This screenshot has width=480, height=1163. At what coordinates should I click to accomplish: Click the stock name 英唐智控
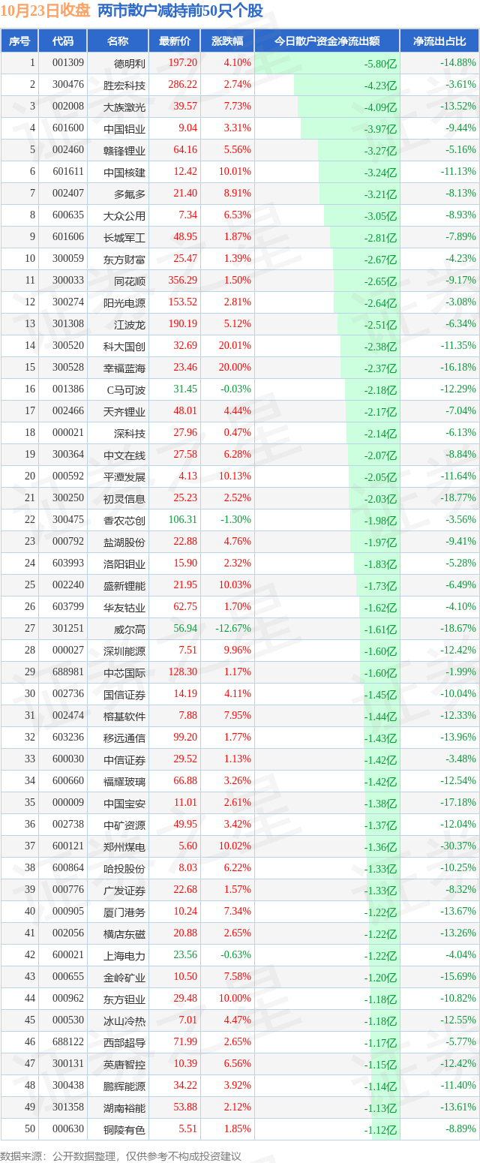coord(124,1064)
